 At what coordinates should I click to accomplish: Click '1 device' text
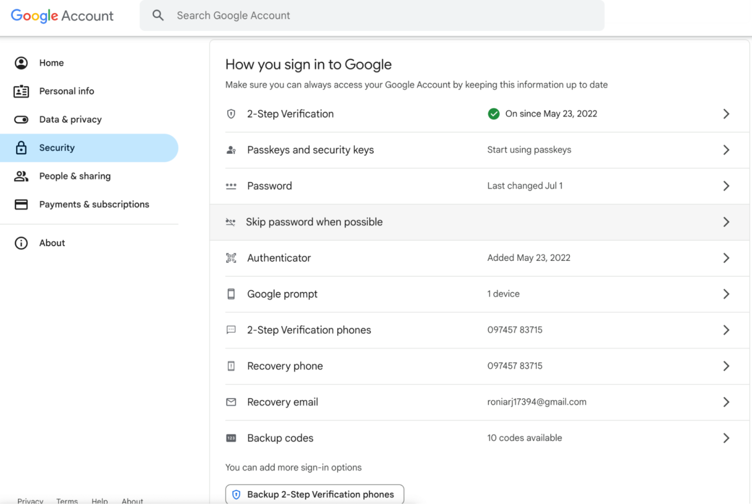click(x=503, y=294)
